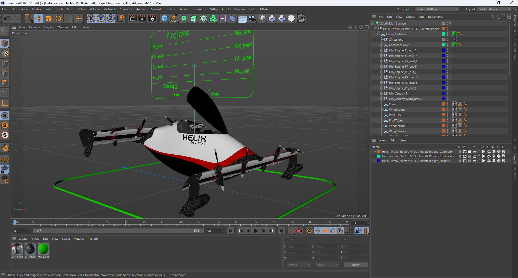Toggle Autokeying button
This screenshot has width=518, height=278.
[299, 231]
